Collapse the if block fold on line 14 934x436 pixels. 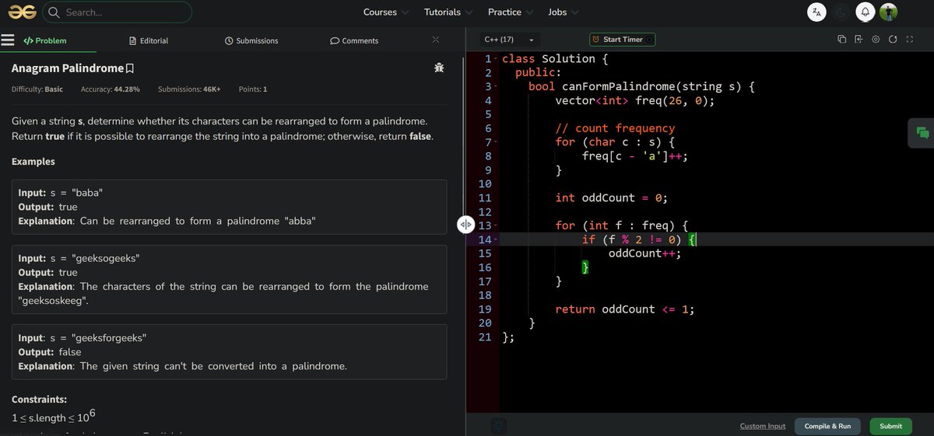(x=495, y=239)
